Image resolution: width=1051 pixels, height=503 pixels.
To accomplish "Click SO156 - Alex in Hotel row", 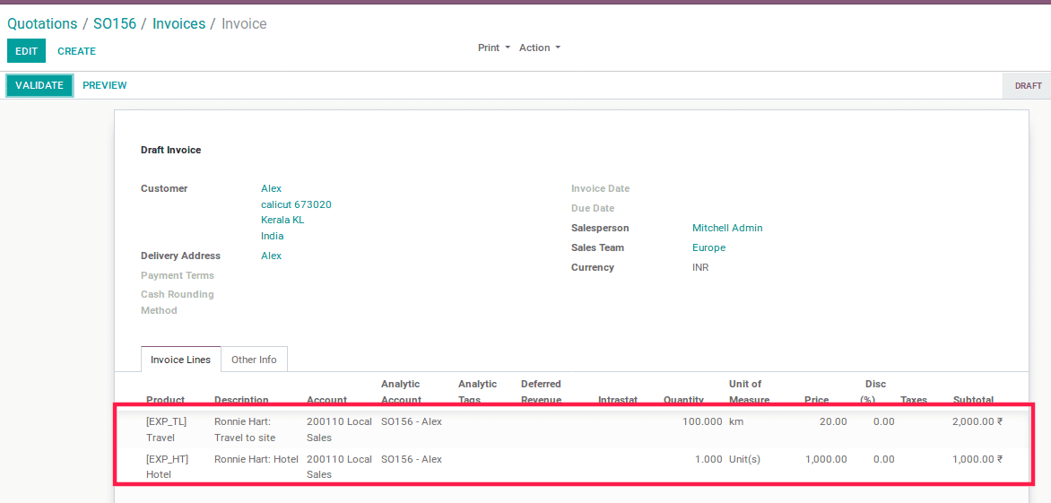I will coord(412,459).
